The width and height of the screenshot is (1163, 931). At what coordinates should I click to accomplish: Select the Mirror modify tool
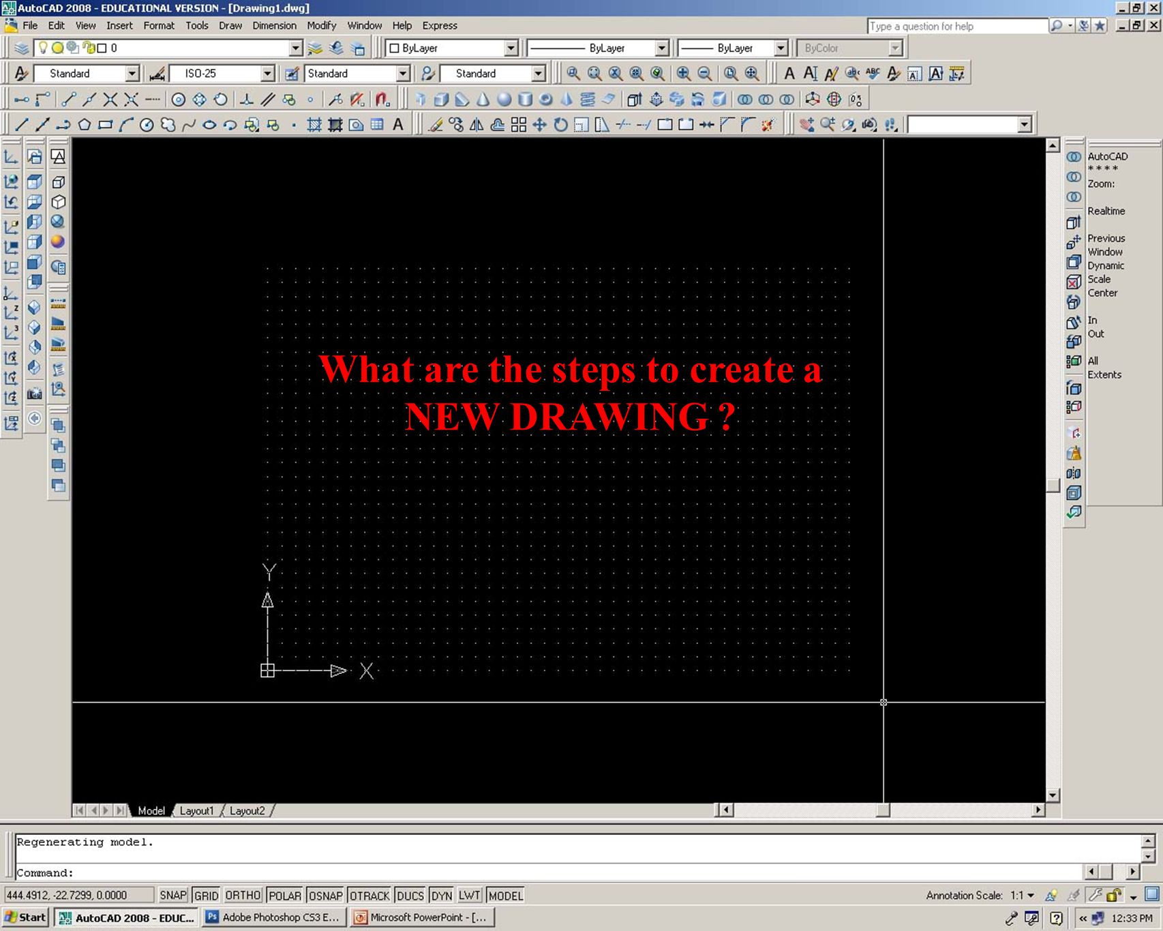pos(477,125)
